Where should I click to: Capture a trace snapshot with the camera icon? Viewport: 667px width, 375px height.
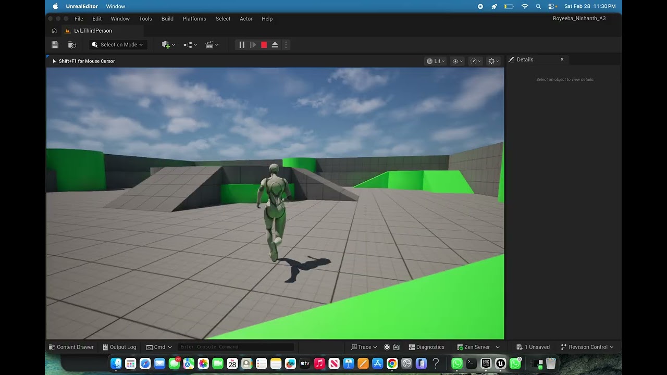coord(397,347)
